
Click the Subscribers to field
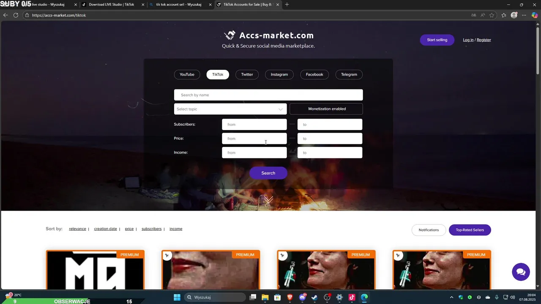330,125
